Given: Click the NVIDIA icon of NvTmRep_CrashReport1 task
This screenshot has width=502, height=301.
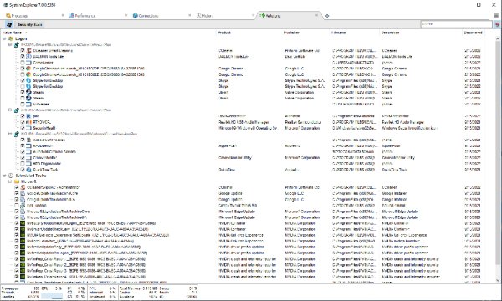Looking at the screenshot, I should point(23,259).
